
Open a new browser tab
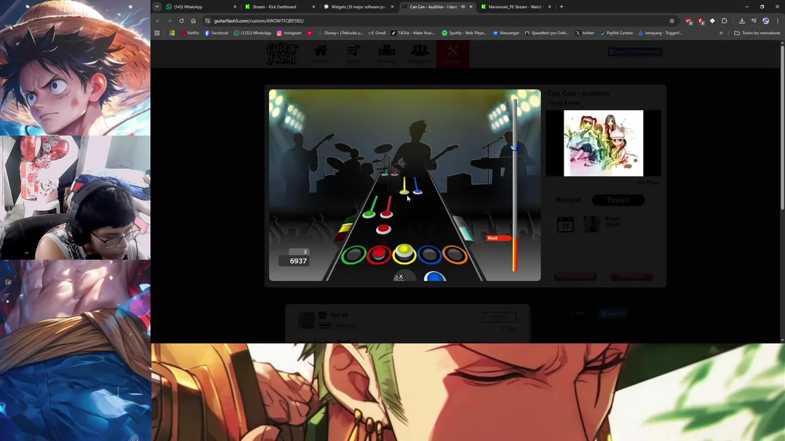click(x=561, y=7)
